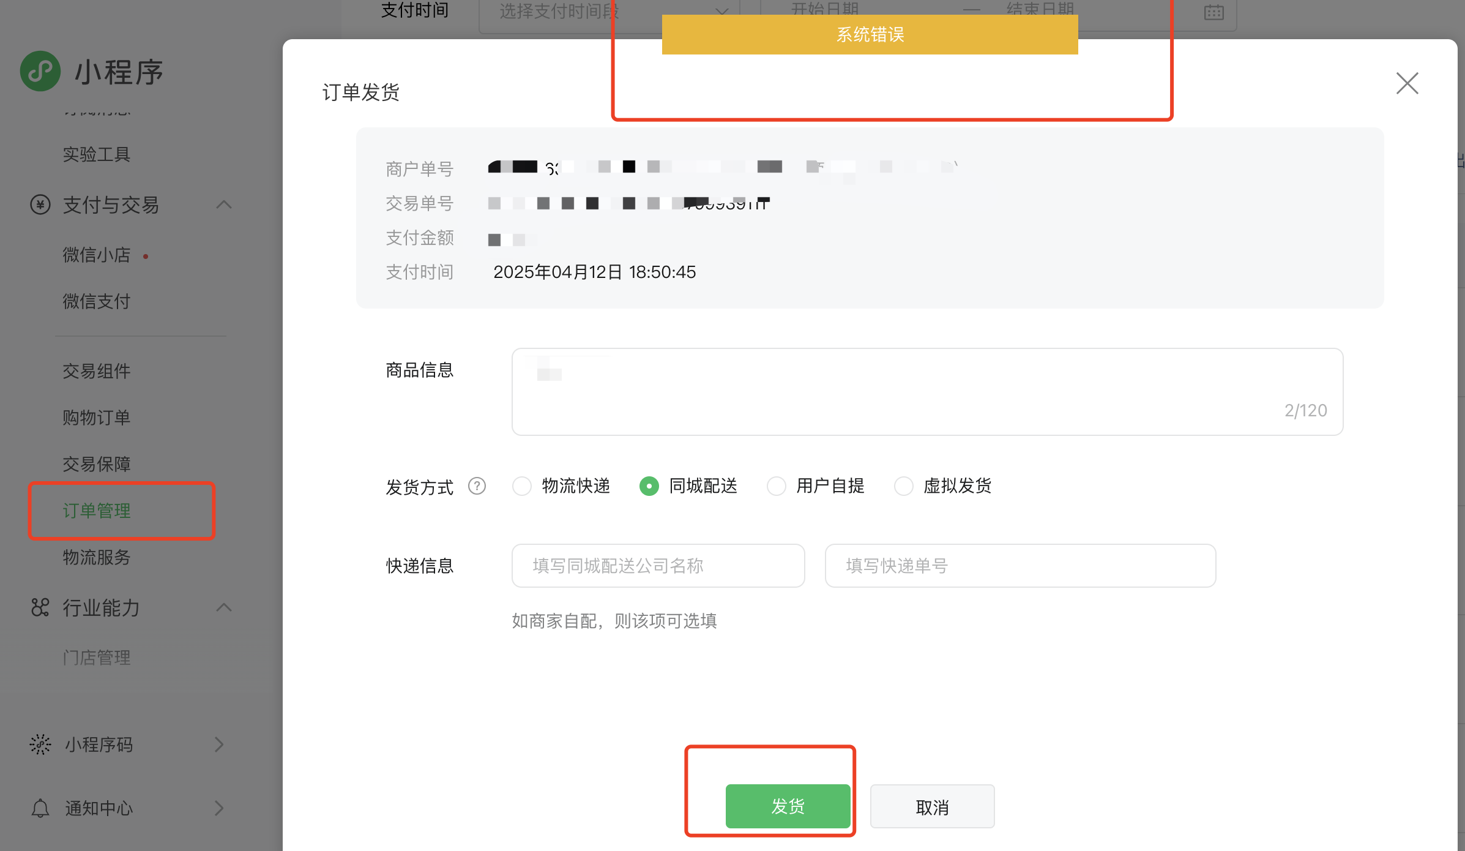1465x851 pixels.
Task: Click the calendar icon in date range
Action: click(1213, 12)
